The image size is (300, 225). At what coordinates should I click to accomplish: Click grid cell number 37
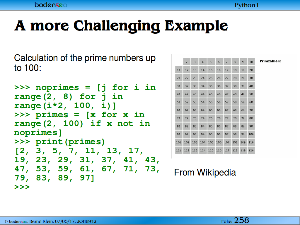[x=227, y=86]
